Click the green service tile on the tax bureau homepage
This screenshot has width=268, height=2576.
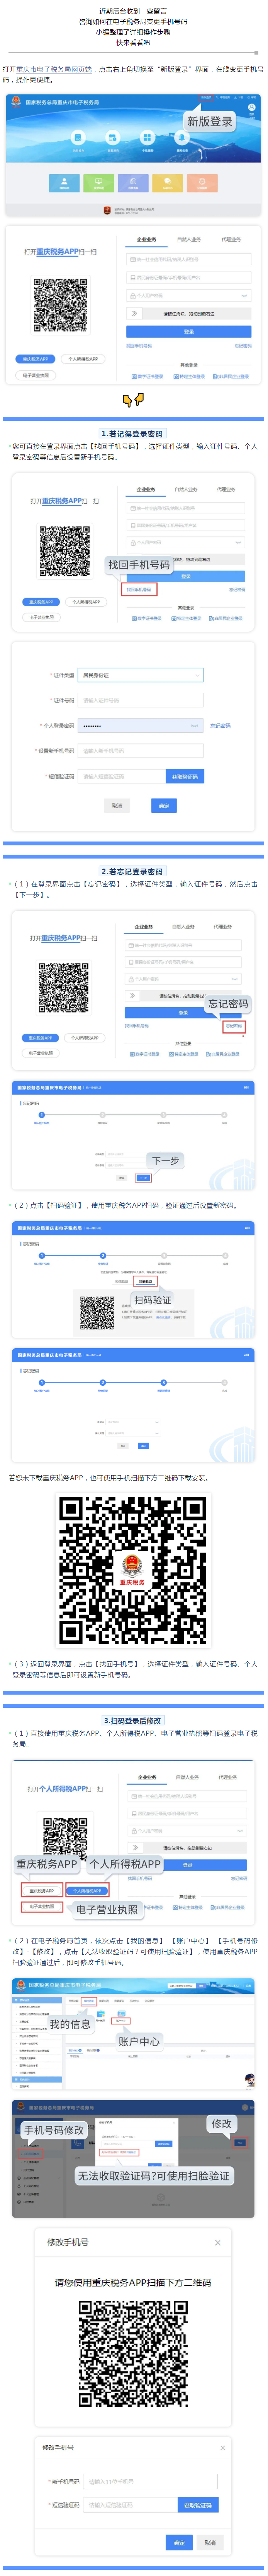pos(98,183)
